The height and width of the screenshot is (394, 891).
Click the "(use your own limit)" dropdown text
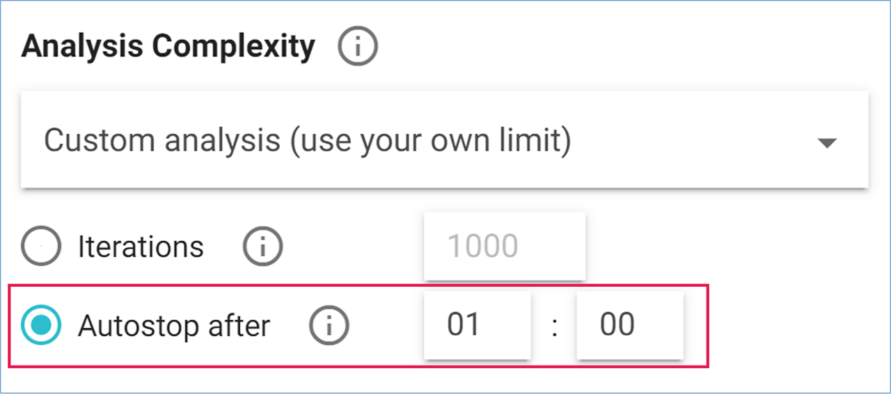pos(430,141)
